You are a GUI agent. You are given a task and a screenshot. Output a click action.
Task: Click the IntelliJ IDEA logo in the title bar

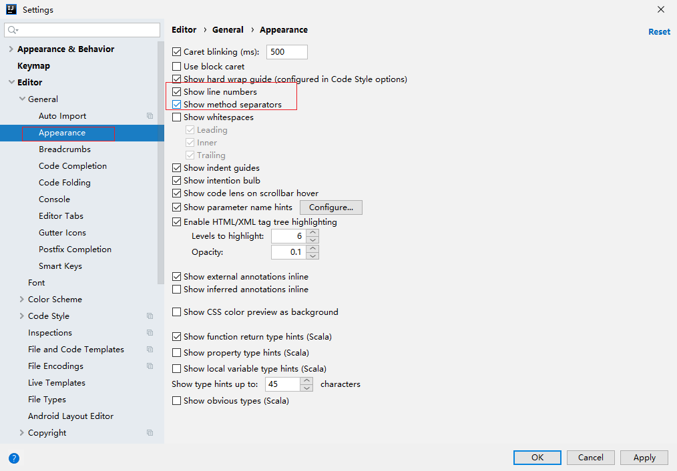click(x=11, y=9)
